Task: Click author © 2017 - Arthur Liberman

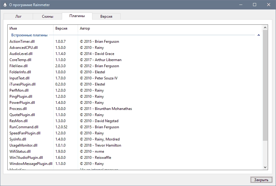Action: coord(101,60)
